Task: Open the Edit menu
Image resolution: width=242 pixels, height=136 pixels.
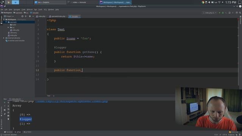Action: click(6, 9)
